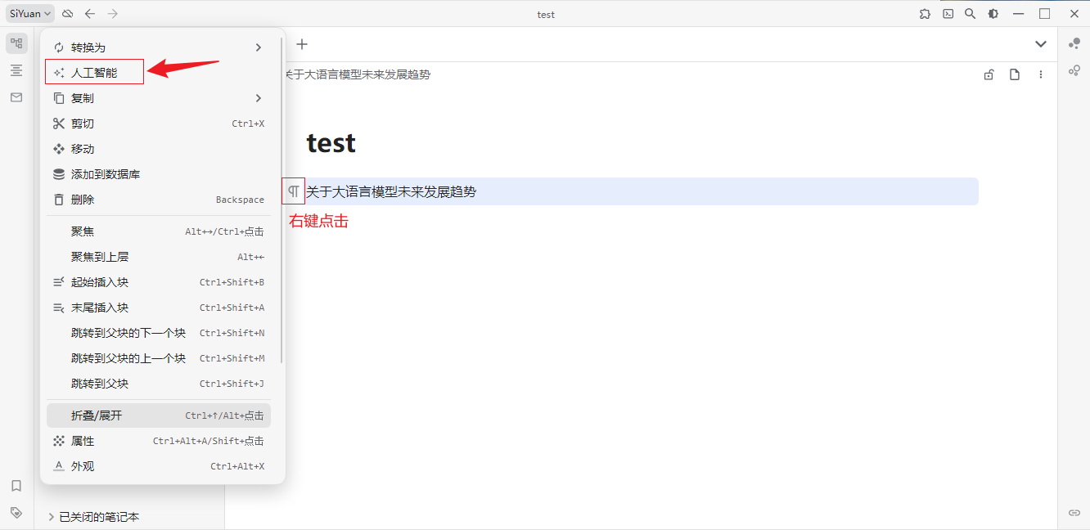This screenshot has width=1090, height=530.
Task: Toggle the document edit lock icon
Action: (x=989, y=74)
